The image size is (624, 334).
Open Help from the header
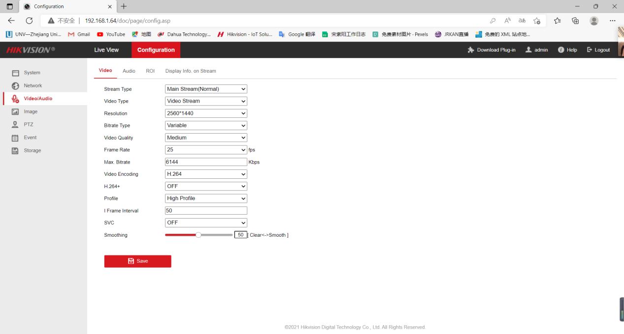coord(567,50)
